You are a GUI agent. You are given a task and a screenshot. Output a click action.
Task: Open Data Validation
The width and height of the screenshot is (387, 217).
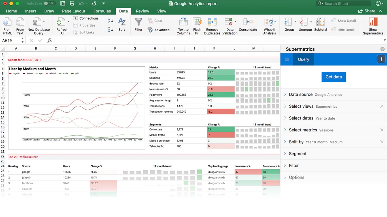click(230, 26)
